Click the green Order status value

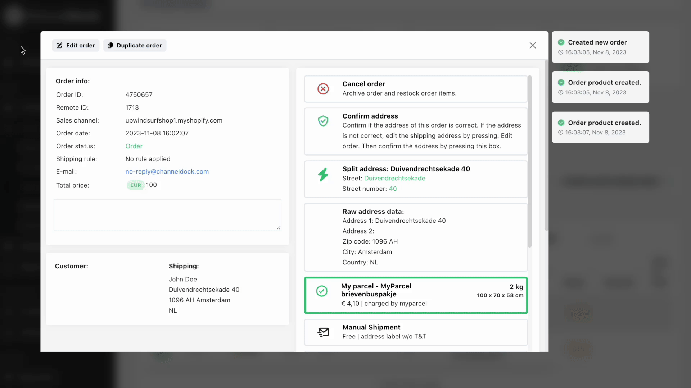coord(134,146)
